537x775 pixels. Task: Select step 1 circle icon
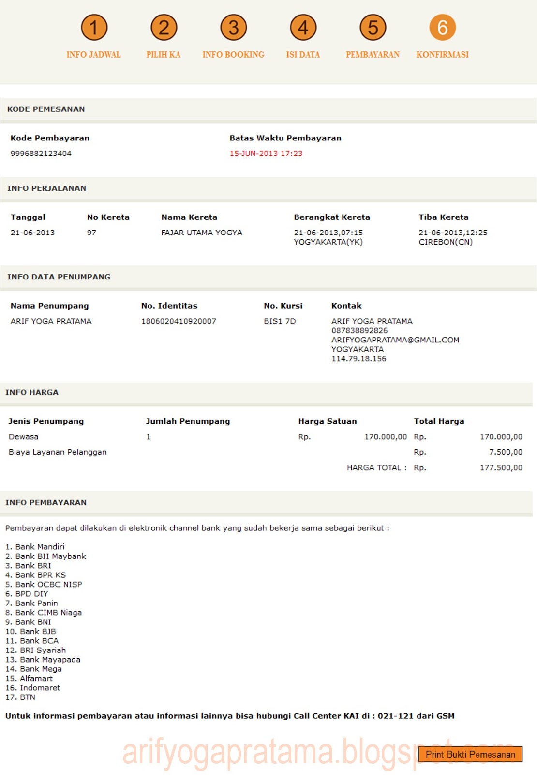tap(94, 28)
